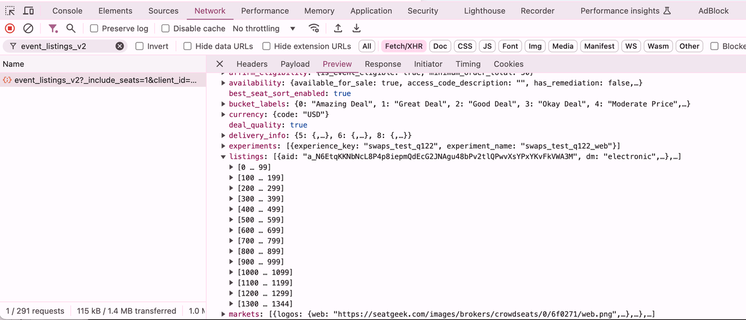Open the Sources tab
Screen dimensions: 746x320
pyautogui.click(x=163, y=11)
